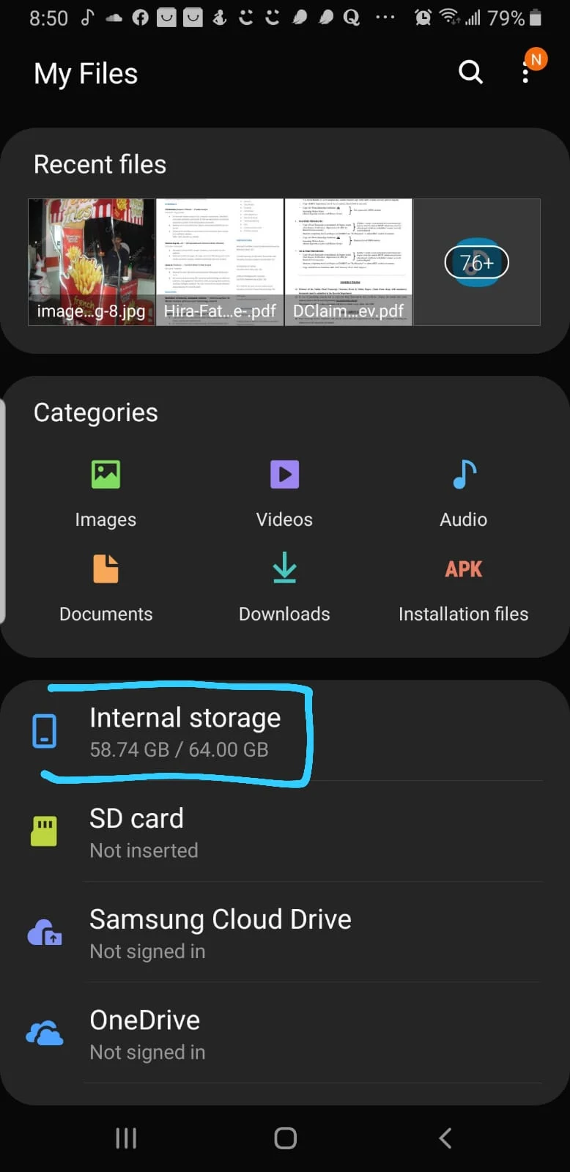Tap the Android back navigation button

(x=445, y=1138)
